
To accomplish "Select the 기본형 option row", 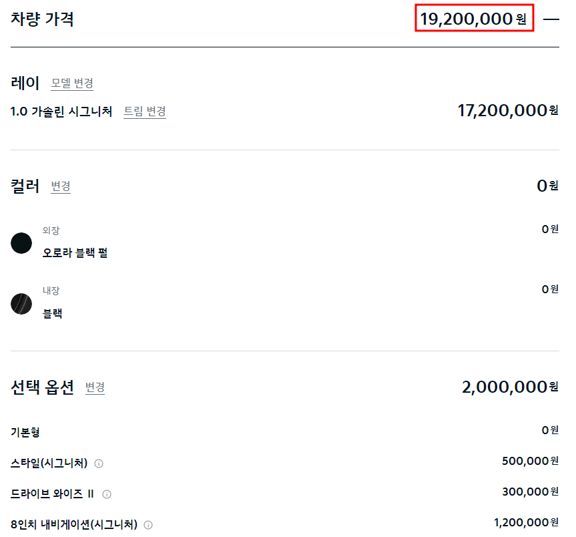I will [25, 432].
